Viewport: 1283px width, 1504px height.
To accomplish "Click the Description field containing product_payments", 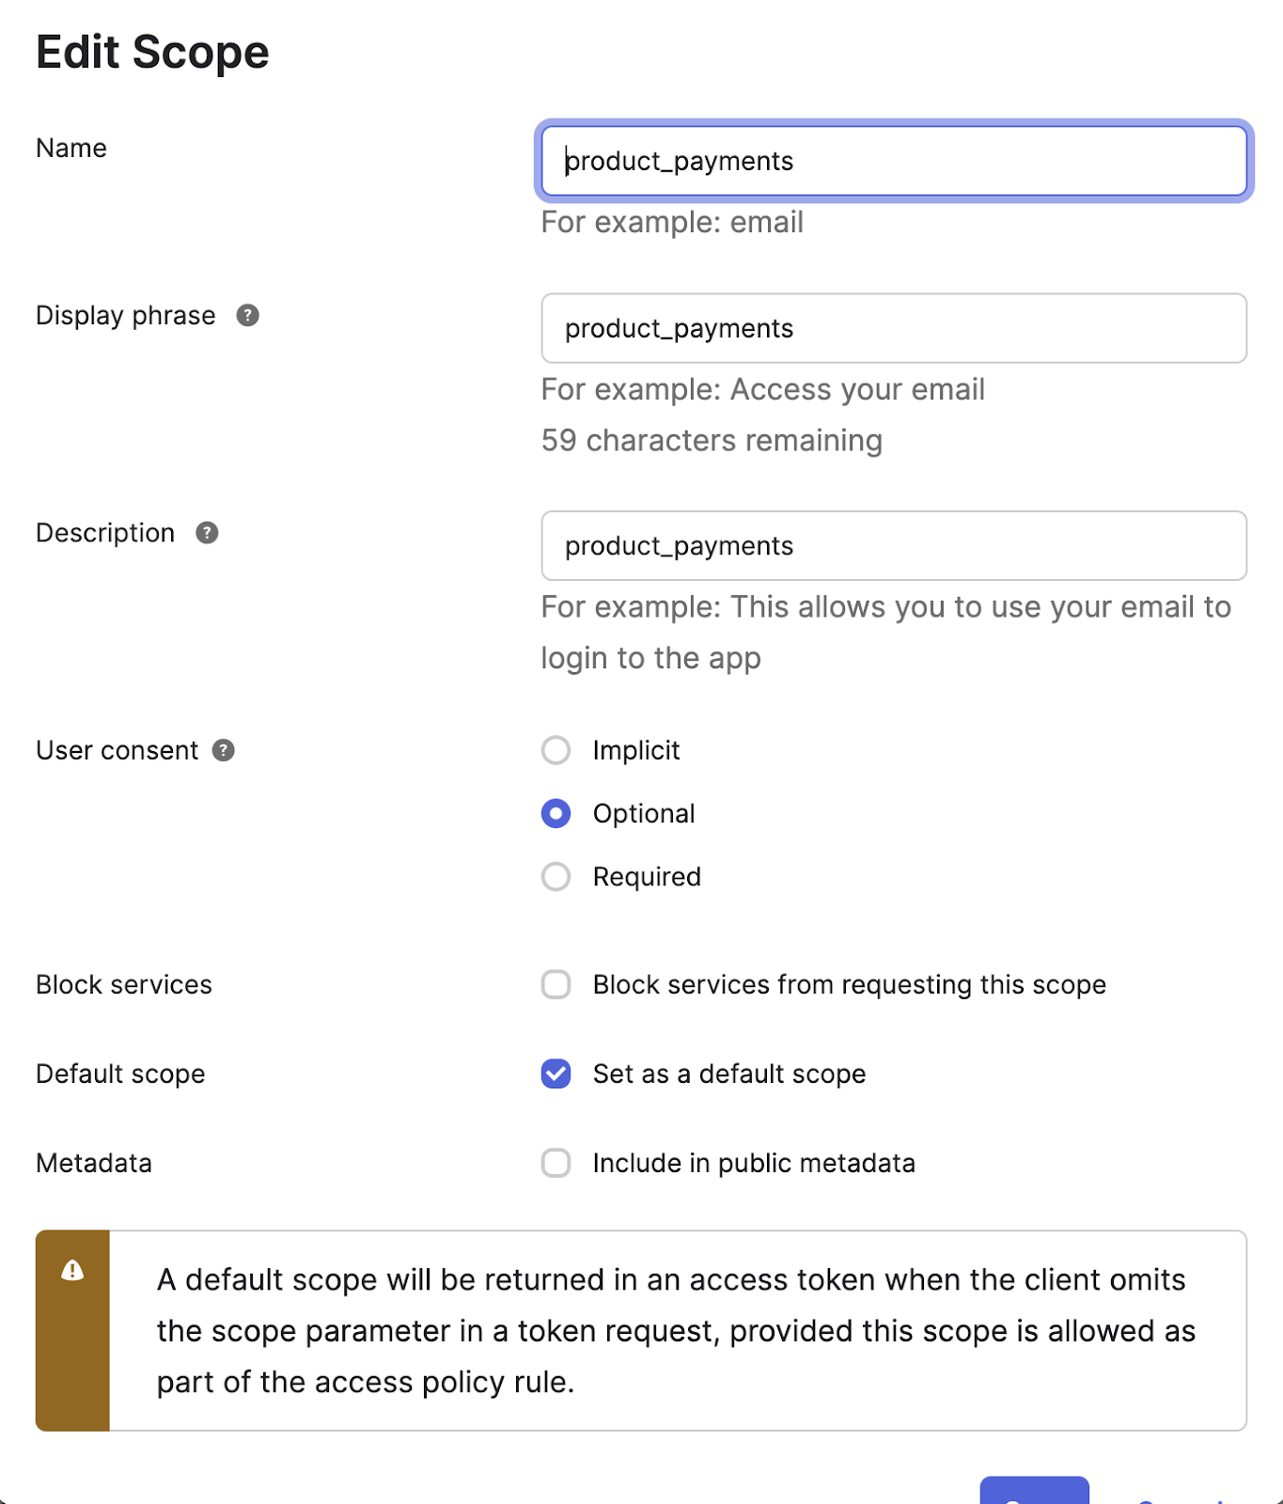I will [893, 545].
